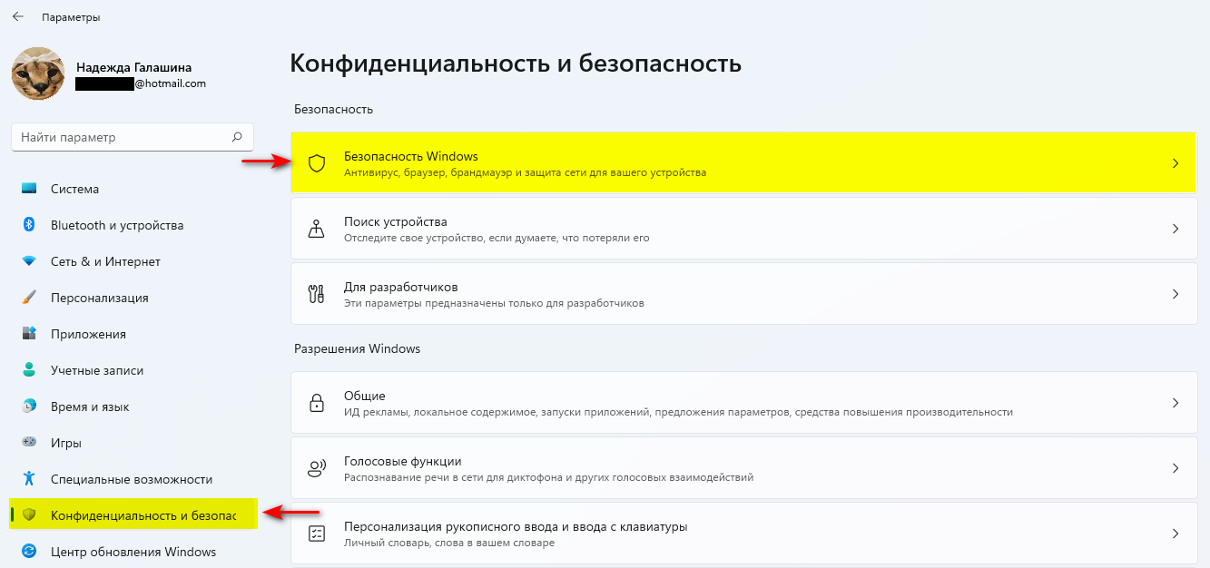Open Общие permissions card
The width and height of the screenshot is (1210, 568).
click(743, 403)
